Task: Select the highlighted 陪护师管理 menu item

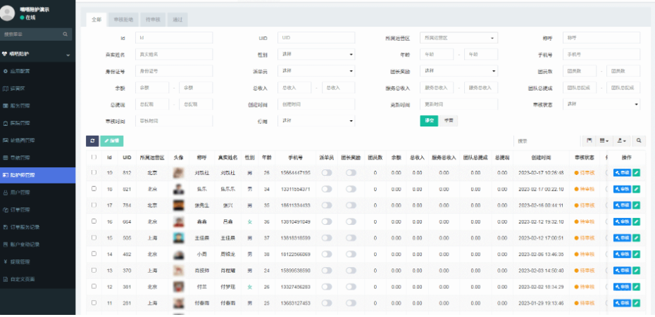Action: [37, 175]
